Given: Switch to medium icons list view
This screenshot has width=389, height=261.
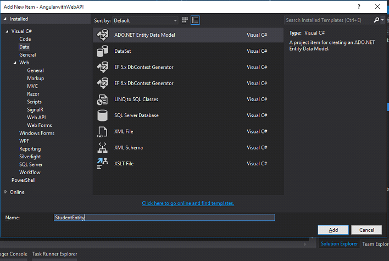Looking at the screenshot, I should pyautogui.click(x=195, y=20).
